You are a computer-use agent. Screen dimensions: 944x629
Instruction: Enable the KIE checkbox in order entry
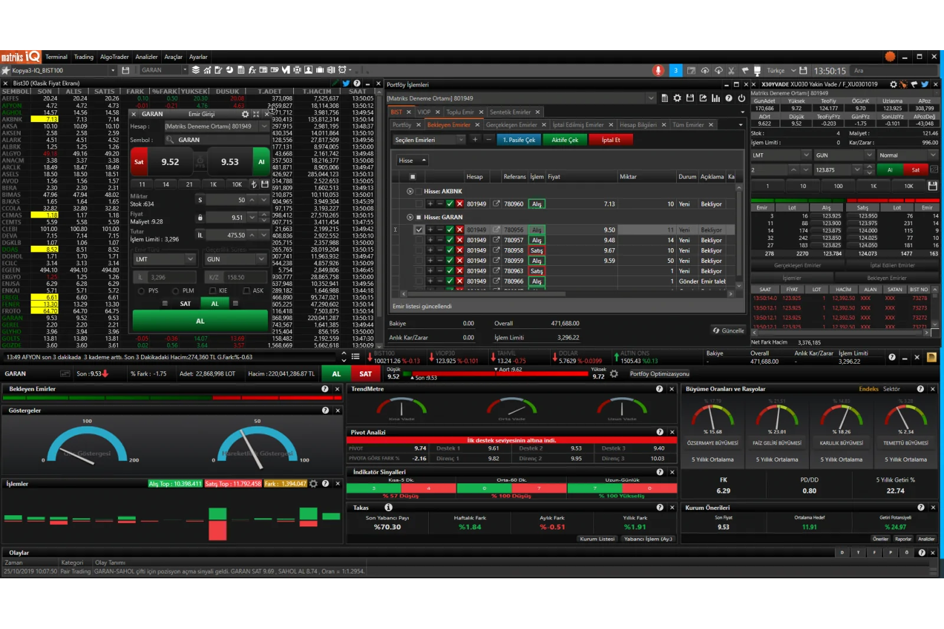tap(212, 291)
